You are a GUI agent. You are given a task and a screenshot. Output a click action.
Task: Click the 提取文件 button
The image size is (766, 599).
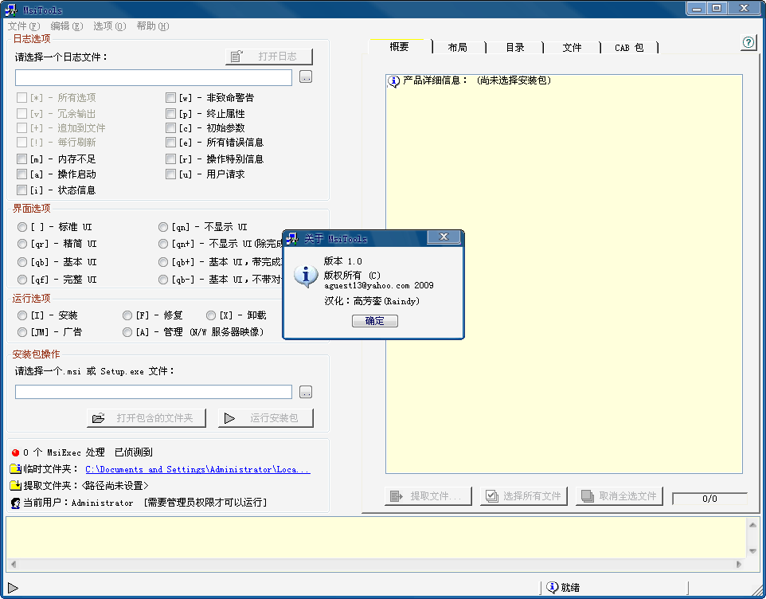click(428, 495)
